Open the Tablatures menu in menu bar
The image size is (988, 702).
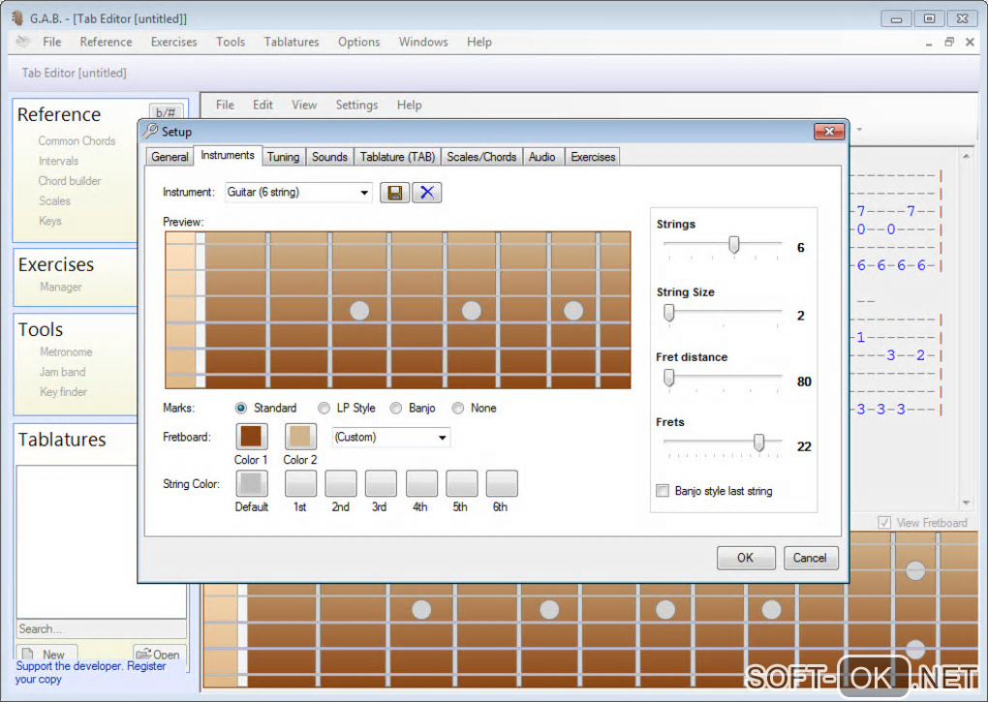291,42
